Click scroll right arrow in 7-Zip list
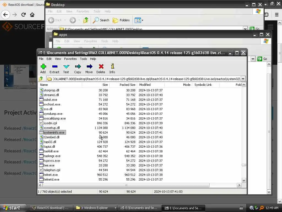Viewport: 282px width, 212px height. pos(239,185)
